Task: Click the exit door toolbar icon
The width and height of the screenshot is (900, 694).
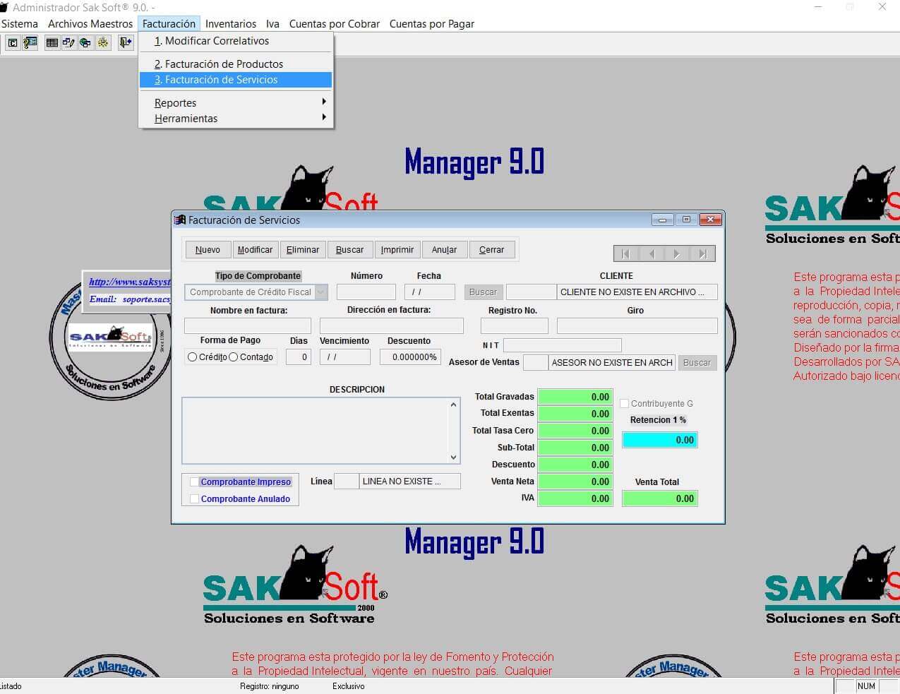Action: coord(125,43)
